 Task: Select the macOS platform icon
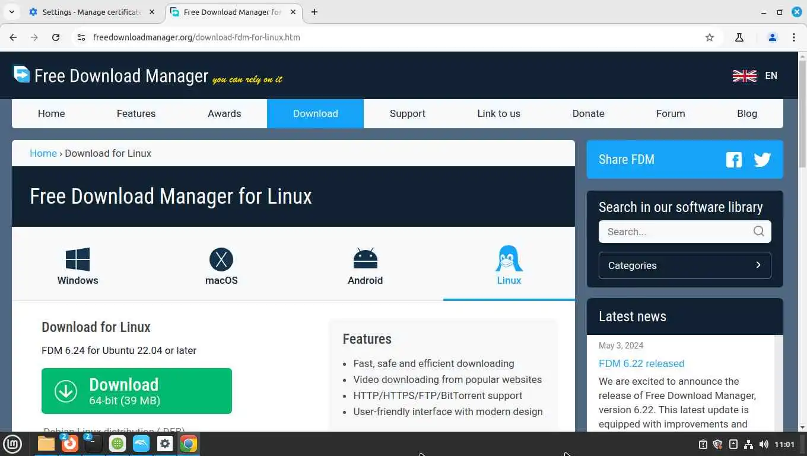(x=221, y=259)
